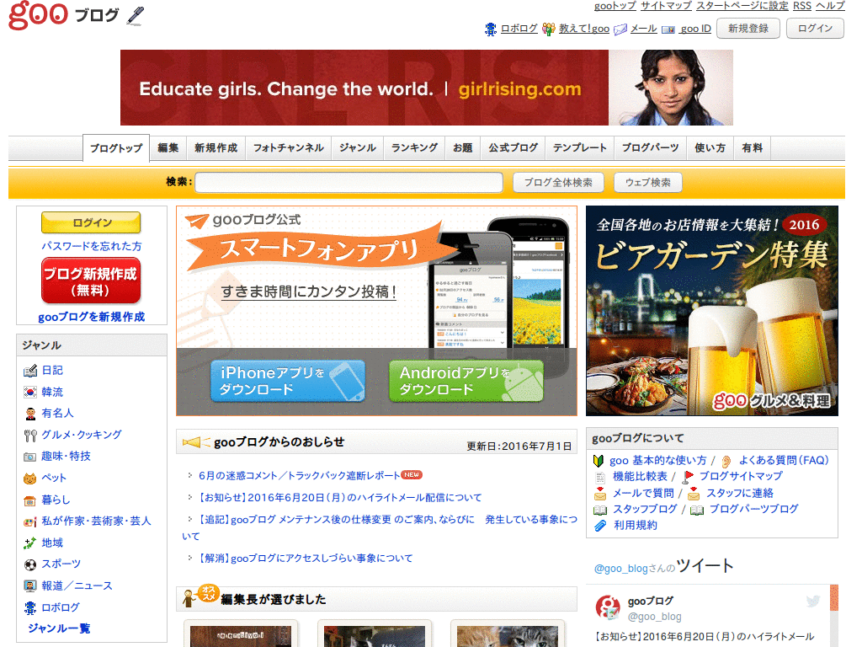The width and height of the screenshot is (862, 647).
Task: Open the テンプレート tab
Action: coord(579,147)
